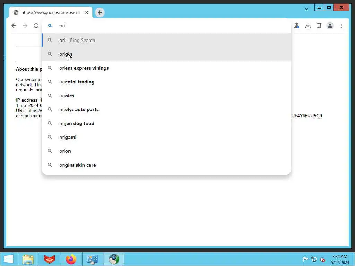Launch Firefox from the taskbar

point(71,259)
